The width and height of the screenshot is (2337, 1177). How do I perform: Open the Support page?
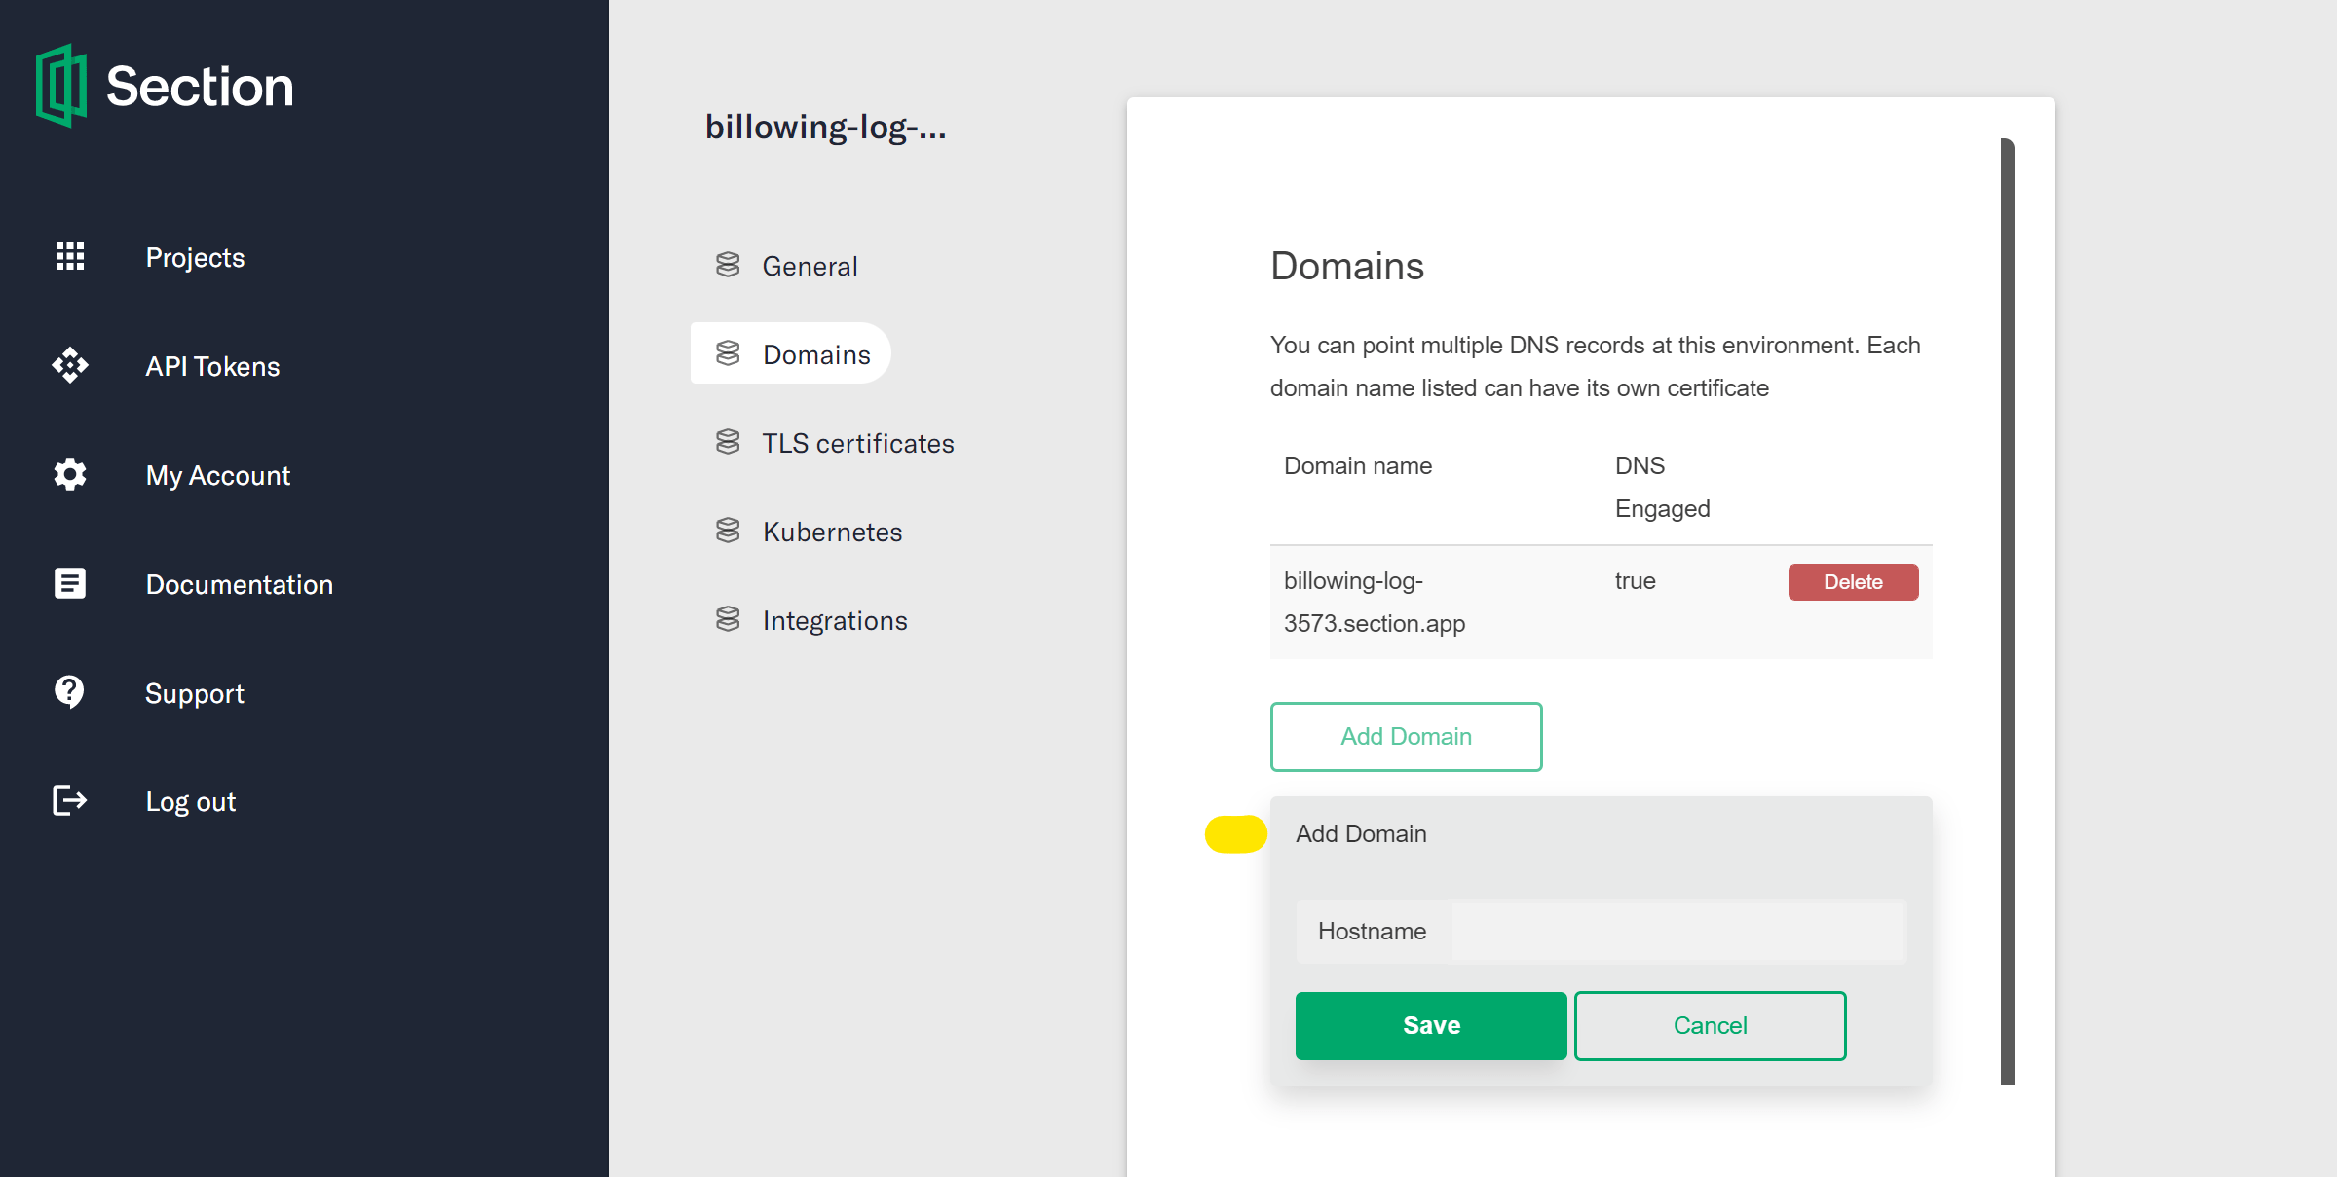(195, 693)
